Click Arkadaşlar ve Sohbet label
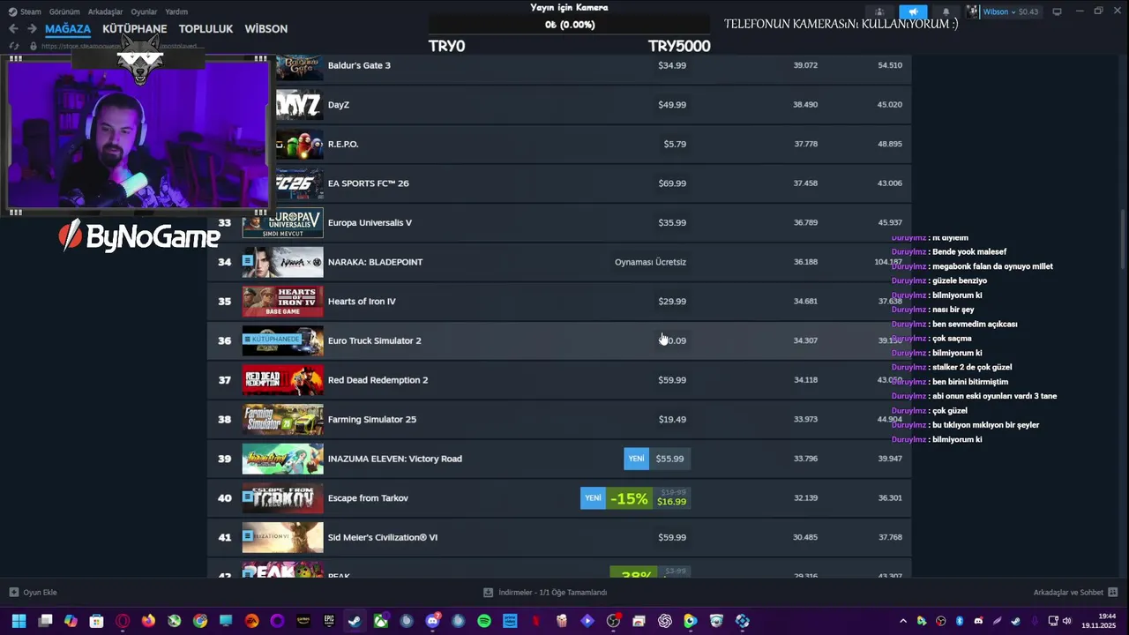Image resolution: width=1129 pixels, height=635 pixels. [1068, 593]
